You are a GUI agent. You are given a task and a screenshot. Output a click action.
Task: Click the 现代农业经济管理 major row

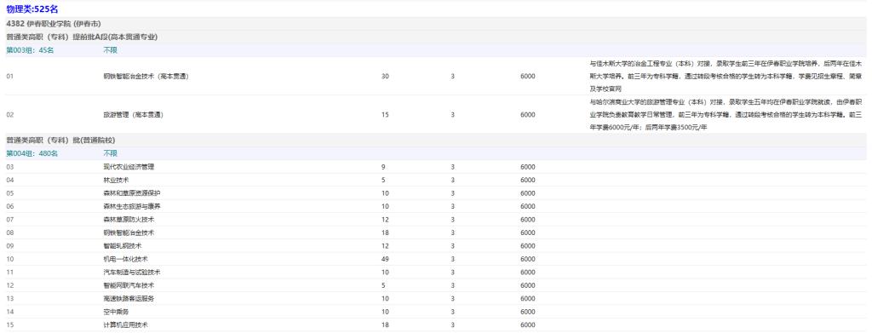[436, 166]
